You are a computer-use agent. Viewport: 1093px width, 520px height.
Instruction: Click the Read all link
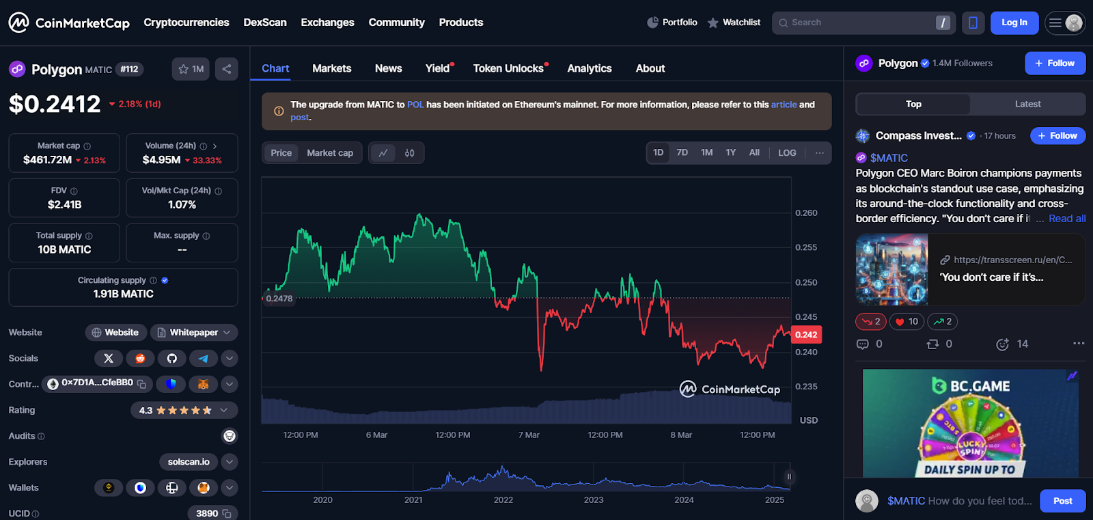coord(1067,219)
